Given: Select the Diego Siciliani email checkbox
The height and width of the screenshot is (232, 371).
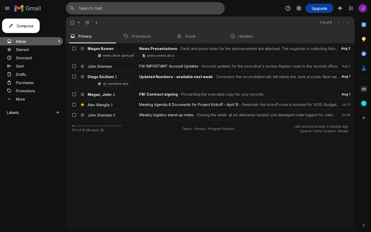Looking at the screenshot, I should (74, 77).
